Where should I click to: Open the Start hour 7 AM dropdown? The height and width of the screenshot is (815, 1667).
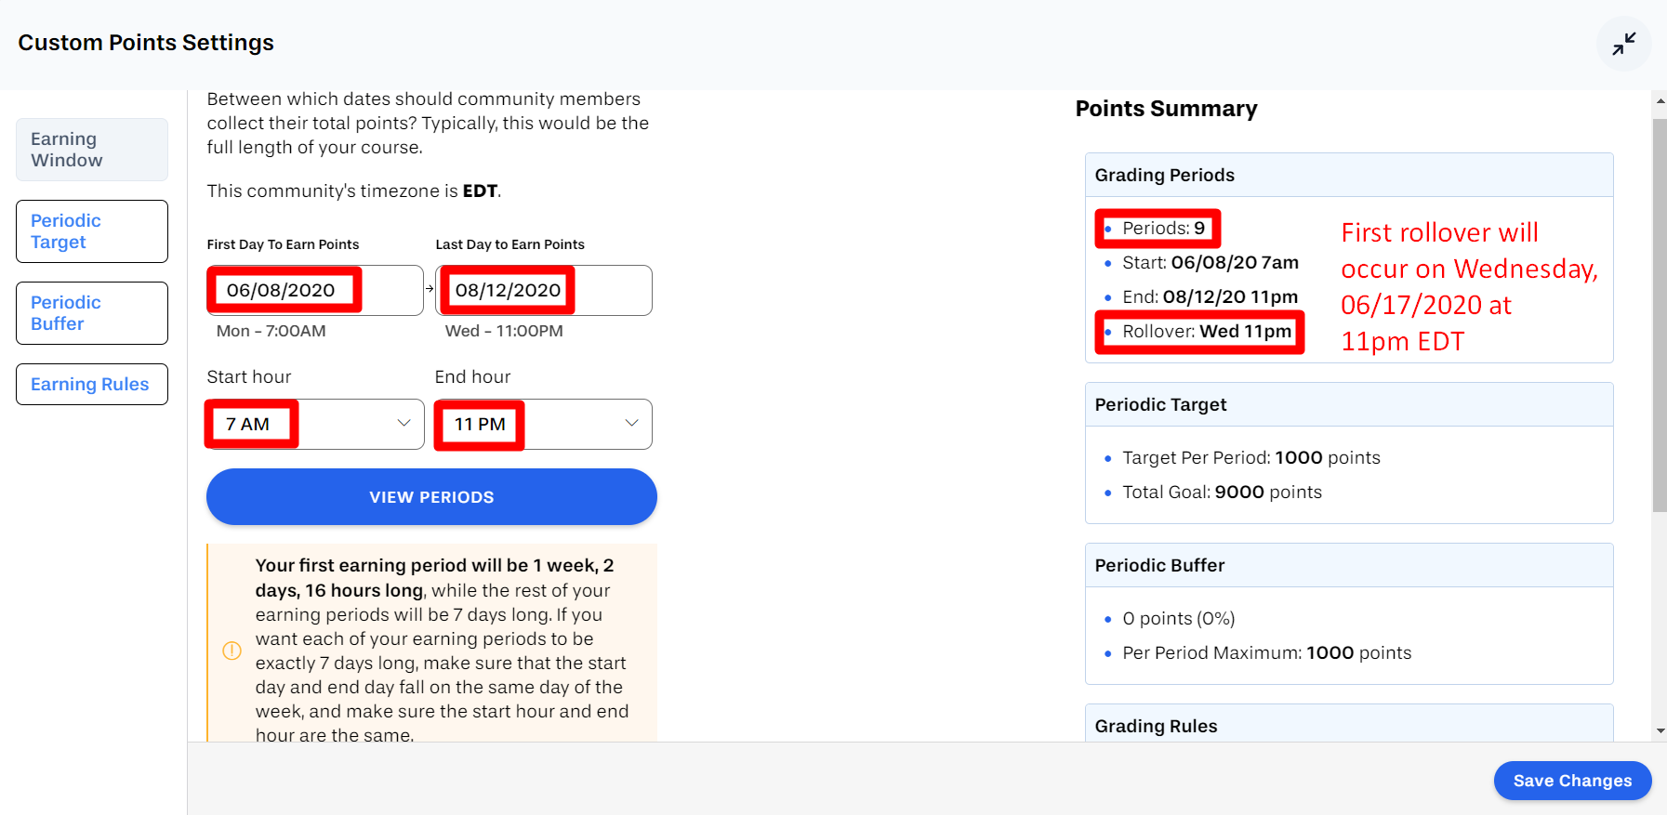tap(315, 424)
